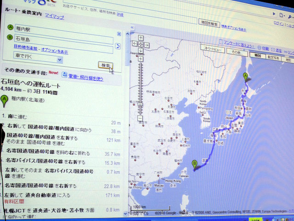
Task: Click the recenter button between the pan arrows
Action: [x=141, y=44]
